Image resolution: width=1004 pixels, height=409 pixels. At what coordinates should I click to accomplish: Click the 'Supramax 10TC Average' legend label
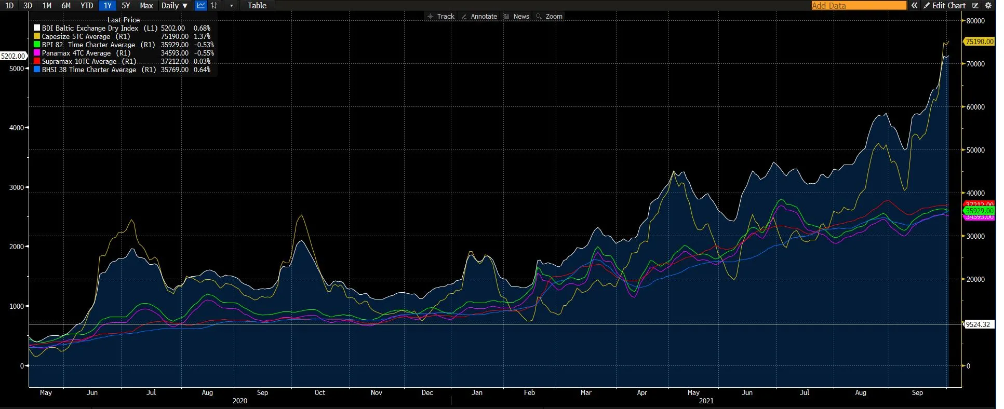[x=79, y=61]
